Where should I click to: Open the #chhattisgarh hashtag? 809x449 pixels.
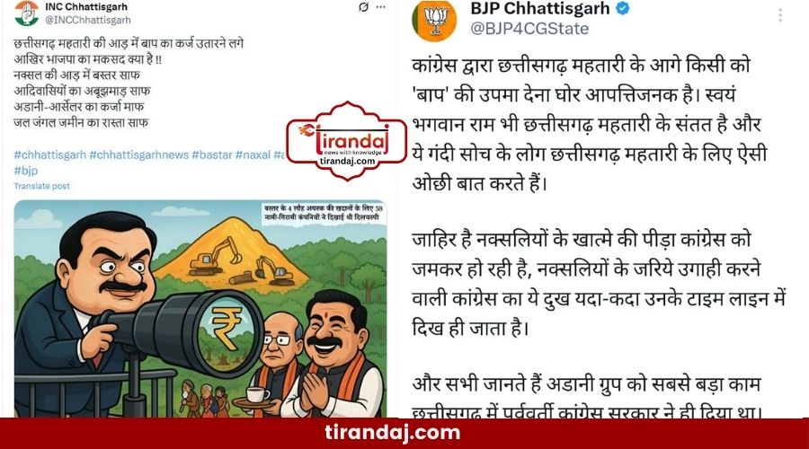(50, 154)
